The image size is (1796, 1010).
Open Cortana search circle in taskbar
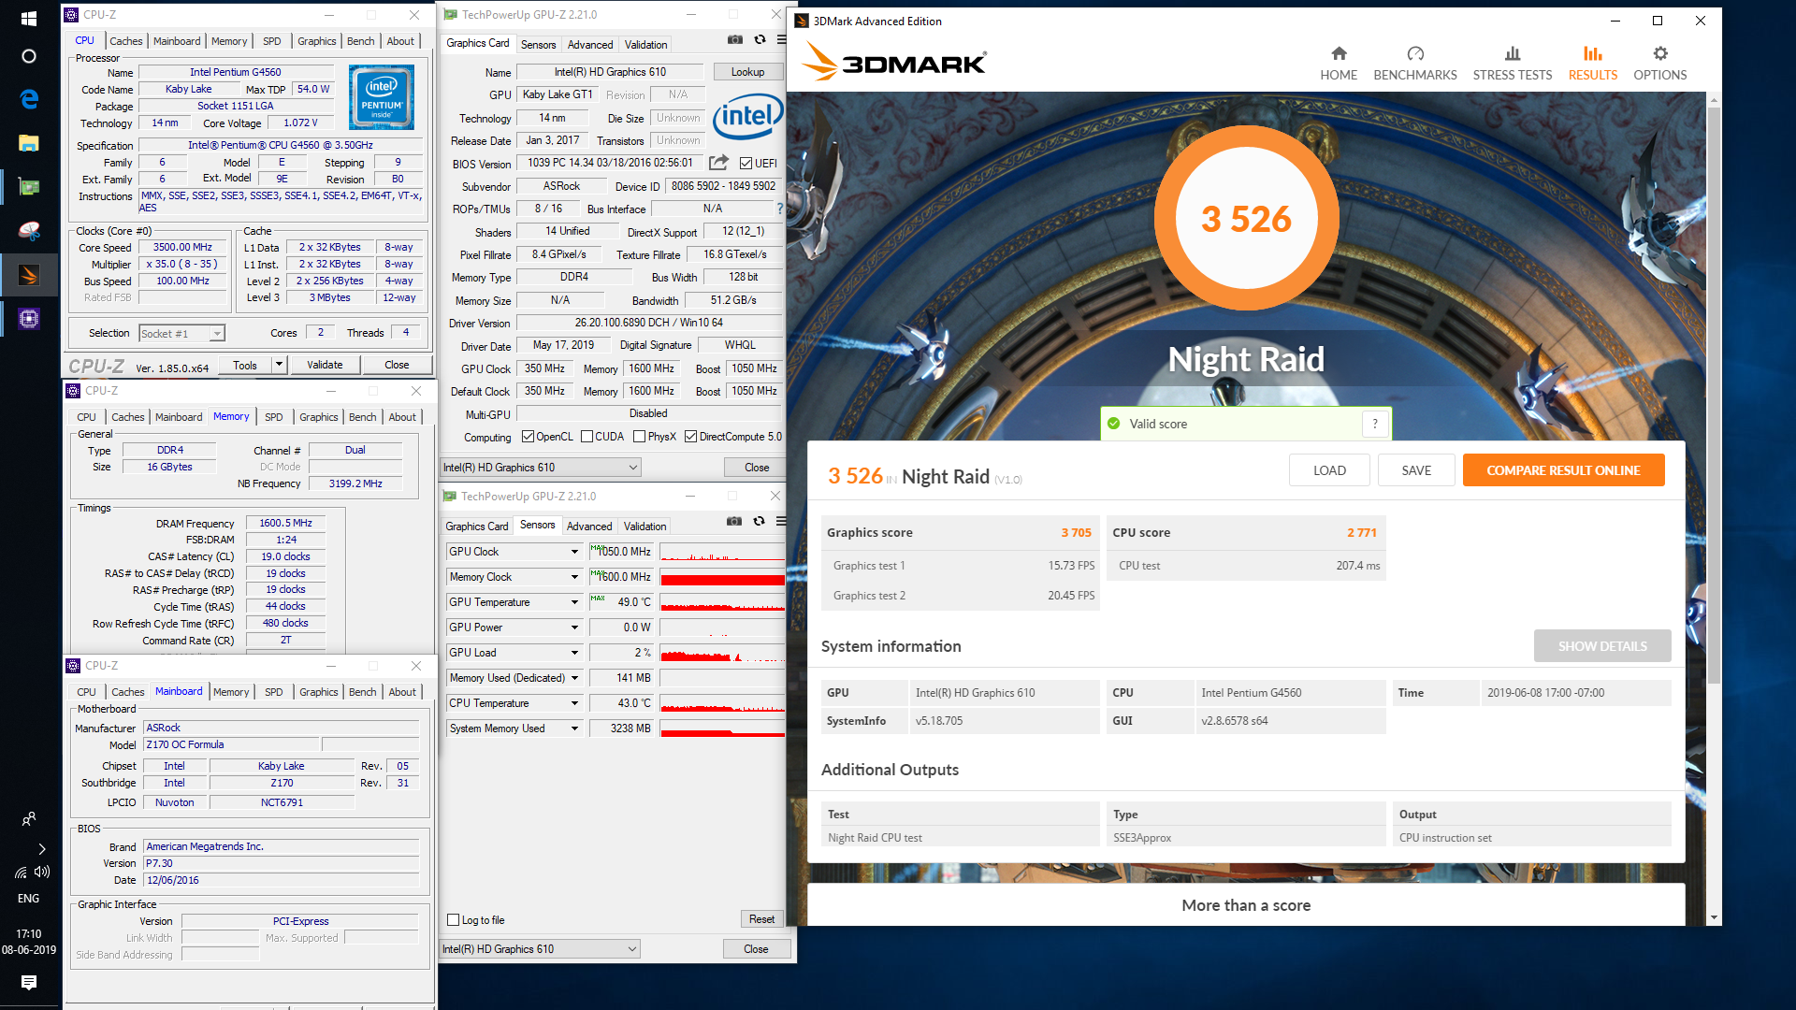click(28, 56)
